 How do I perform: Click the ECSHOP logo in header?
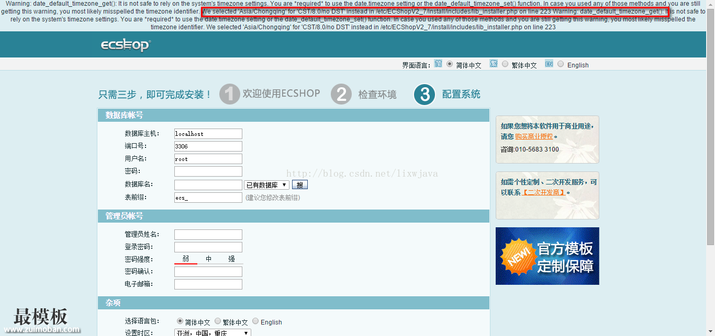125,45
